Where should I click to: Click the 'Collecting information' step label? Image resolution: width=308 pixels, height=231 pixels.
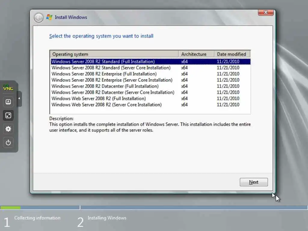click(x=37, y=218)
